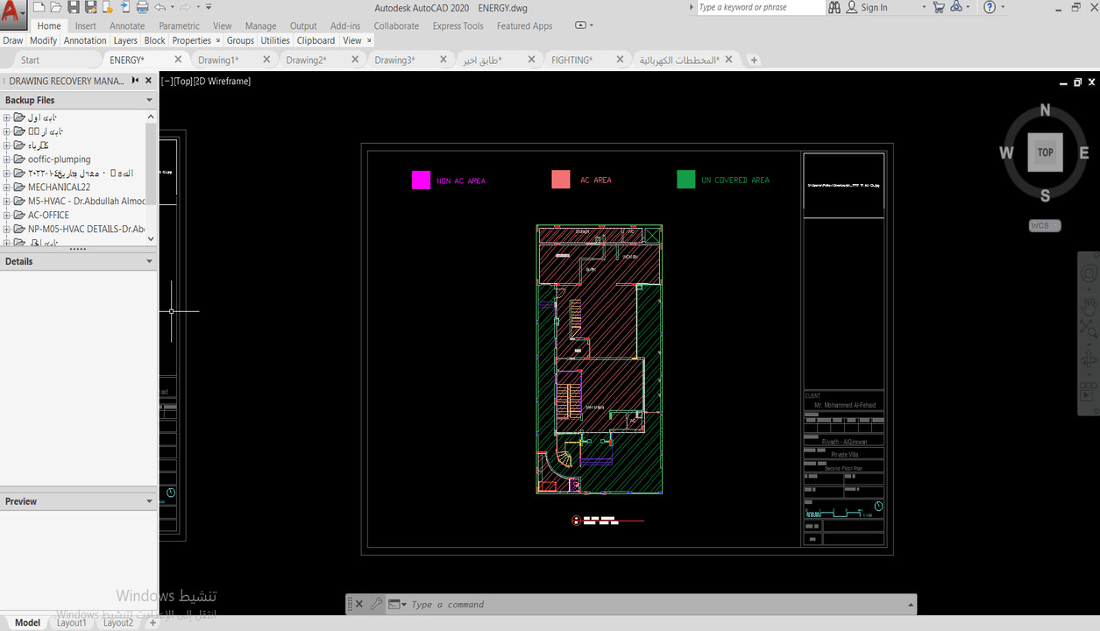Viewport: 1100px width, 631px height.
Task: Click the binoculars search icon
Action: (x=834, y=7)
